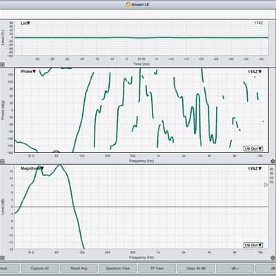
Task: Open the Lin display type dropdown
Action: point(26,23)
